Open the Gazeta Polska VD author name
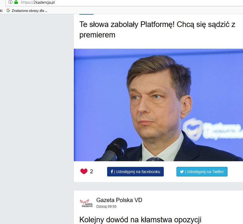The image size is (243, 224). point(119,200)
